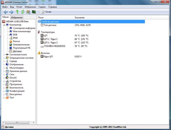Select the IPMI tree item
The width and height of the screenshot is (171, 130).
click(15, 38)
